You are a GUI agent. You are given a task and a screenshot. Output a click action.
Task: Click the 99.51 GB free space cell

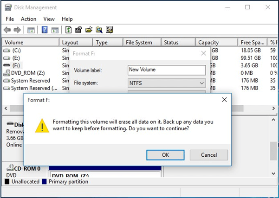(251, 58)
